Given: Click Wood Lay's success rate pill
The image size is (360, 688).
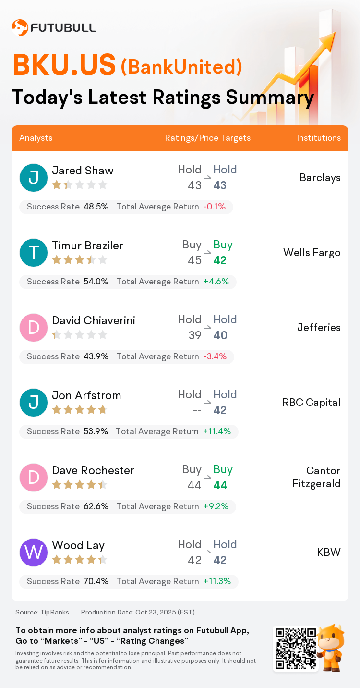Looking at the screenshot, I should [x=129, y=581].
